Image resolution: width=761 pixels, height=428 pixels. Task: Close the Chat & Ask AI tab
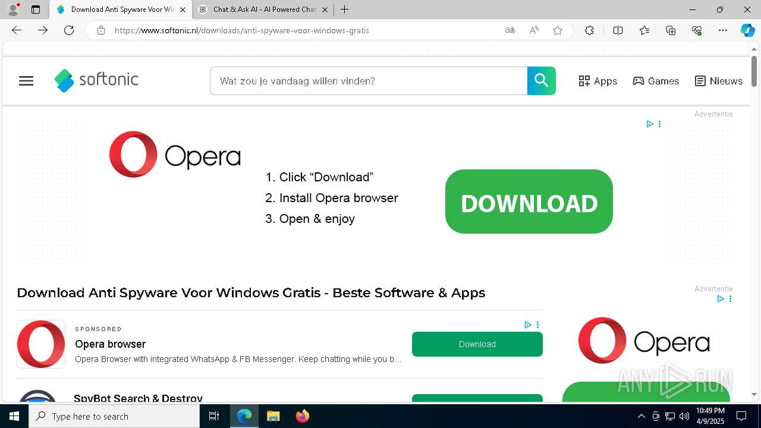pos(325,10)
